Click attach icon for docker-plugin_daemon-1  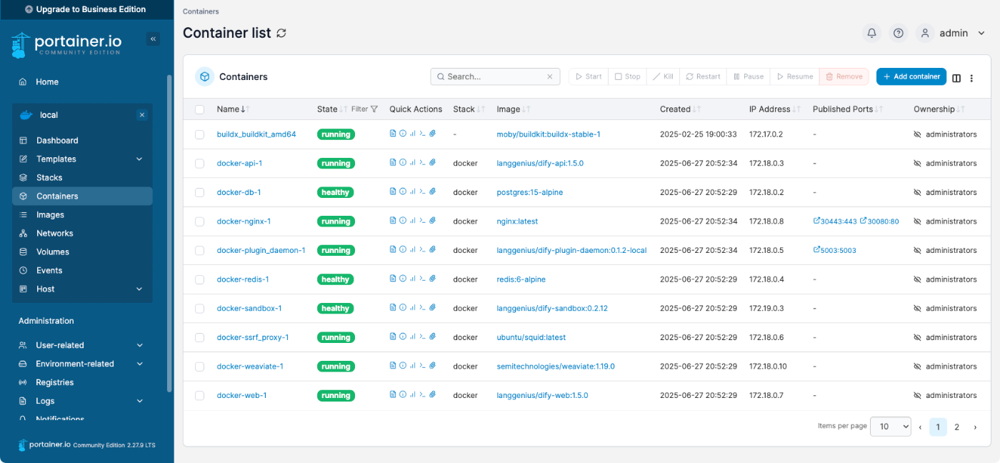432,250
